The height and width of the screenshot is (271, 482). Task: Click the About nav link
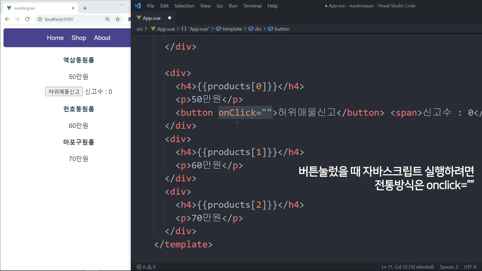(x=102, y=38)
